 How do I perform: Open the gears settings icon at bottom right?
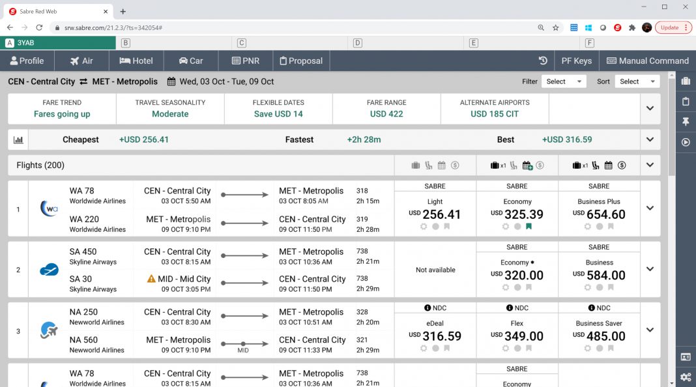pos(686,377)
